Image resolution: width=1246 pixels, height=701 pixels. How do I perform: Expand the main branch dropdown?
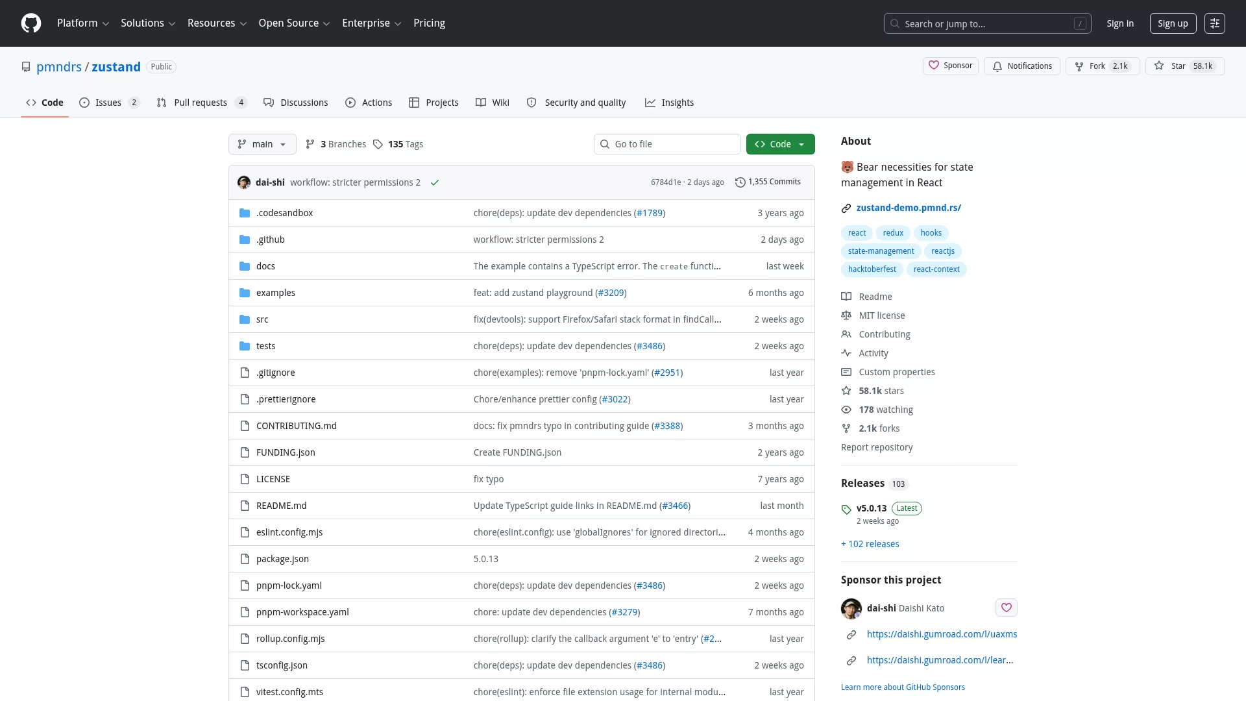click(x=262, y=144)
